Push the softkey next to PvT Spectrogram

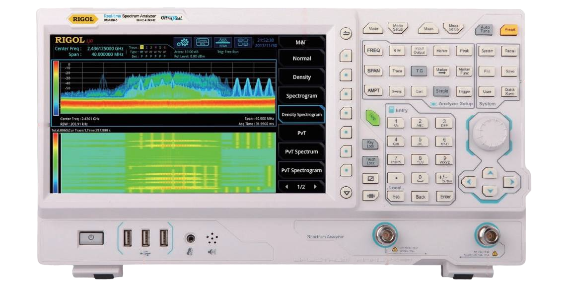tap(346, 170)
